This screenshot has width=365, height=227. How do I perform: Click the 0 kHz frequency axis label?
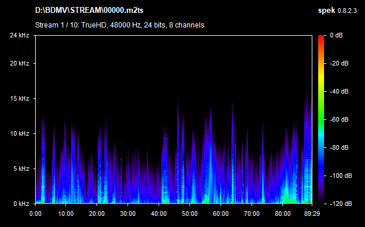click(x=21, y=204)
